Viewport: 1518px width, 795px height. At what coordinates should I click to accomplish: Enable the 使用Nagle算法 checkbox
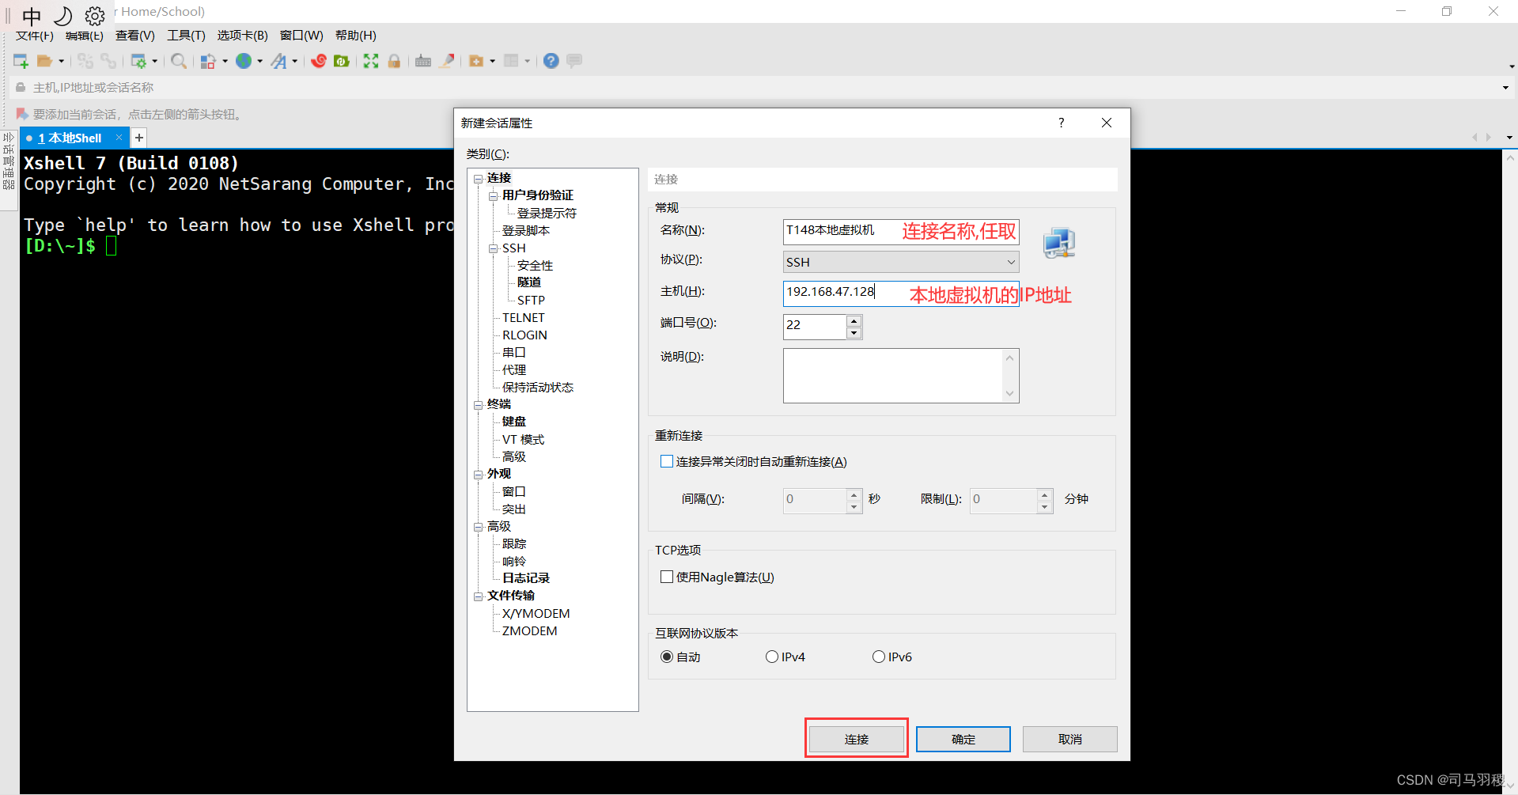(x=667, y=577)
